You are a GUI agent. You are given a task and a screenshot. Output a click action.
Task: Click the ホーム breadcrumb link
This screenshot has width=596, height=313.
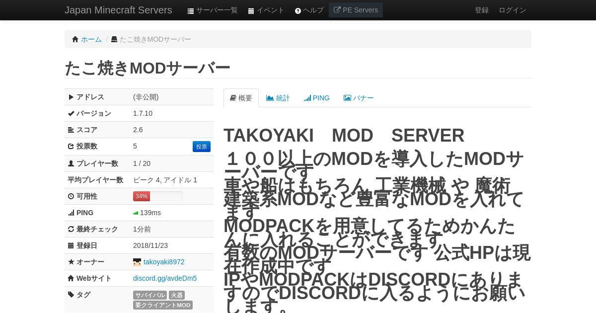tap(91, 39)
